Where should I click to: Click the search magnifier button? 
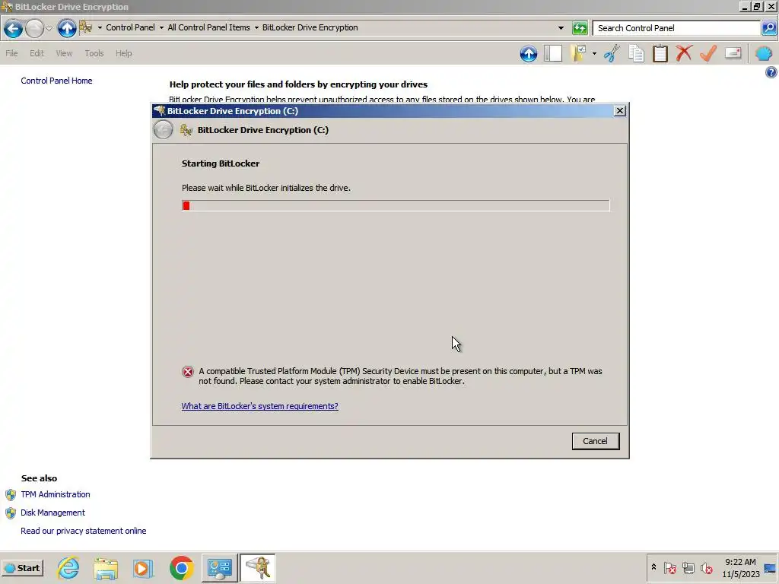pos(768,28)
